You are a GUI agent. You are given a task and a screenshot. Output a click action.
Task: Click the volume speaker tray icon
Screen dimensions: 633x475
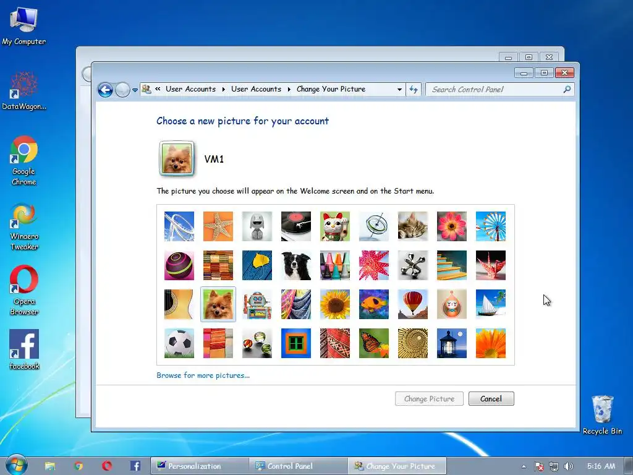tap(569, 466)
